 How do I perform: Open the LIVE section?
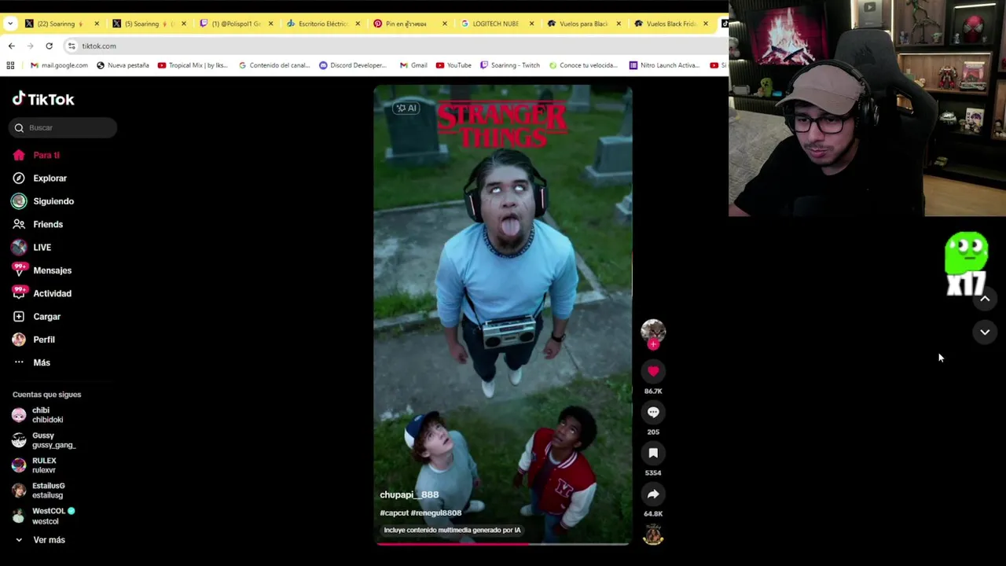click(x=31, y=247)
